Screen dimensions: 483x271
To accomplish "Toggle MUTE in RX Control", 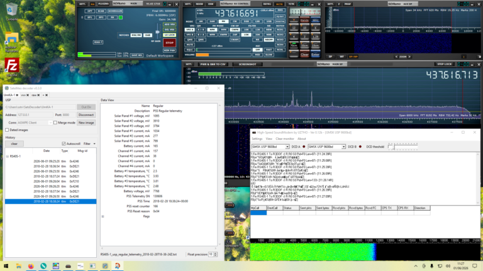I will (190, 45).
